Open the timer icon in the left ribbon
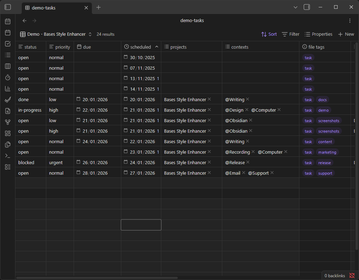Viewport: 359px width, 280px height. [7, 77]
